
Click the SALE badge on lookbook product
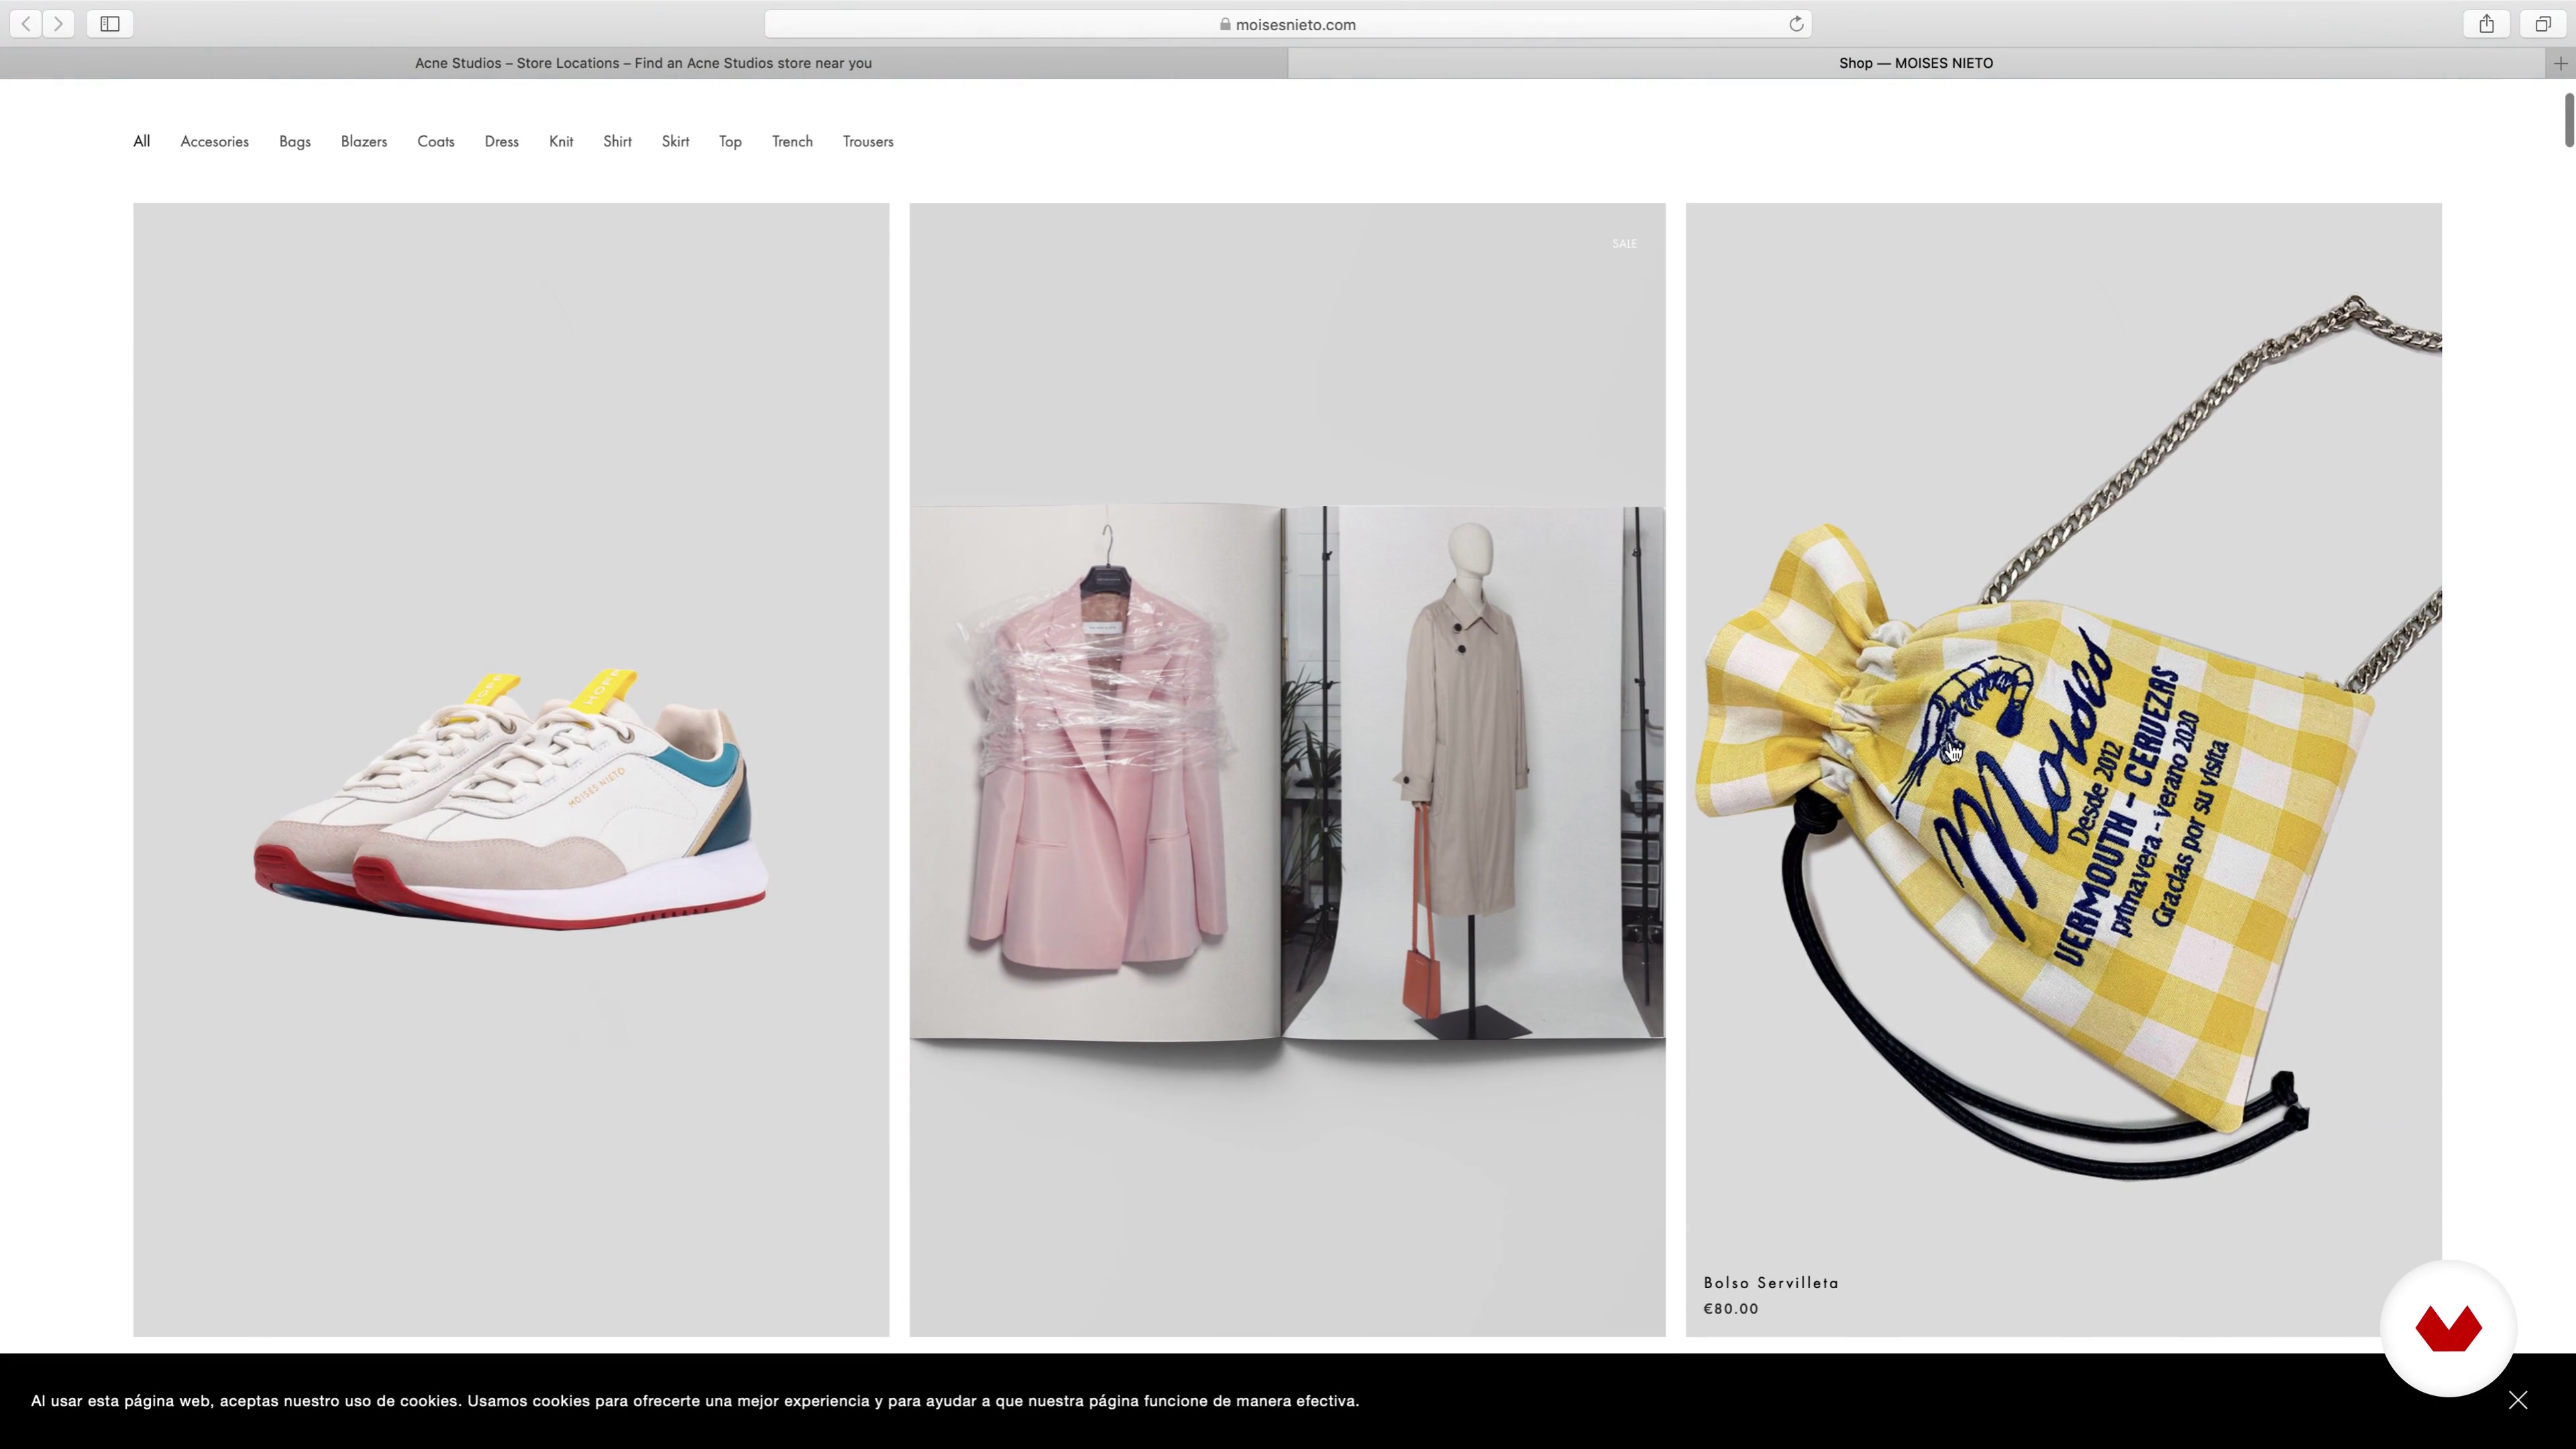point(1625,243)
